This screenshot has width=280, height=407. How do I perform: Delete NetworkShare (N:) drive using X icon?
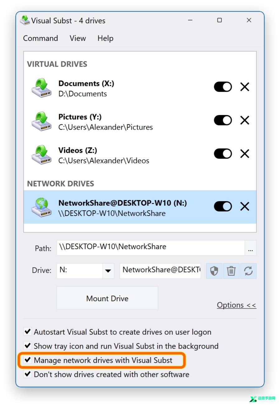(245, 206)
